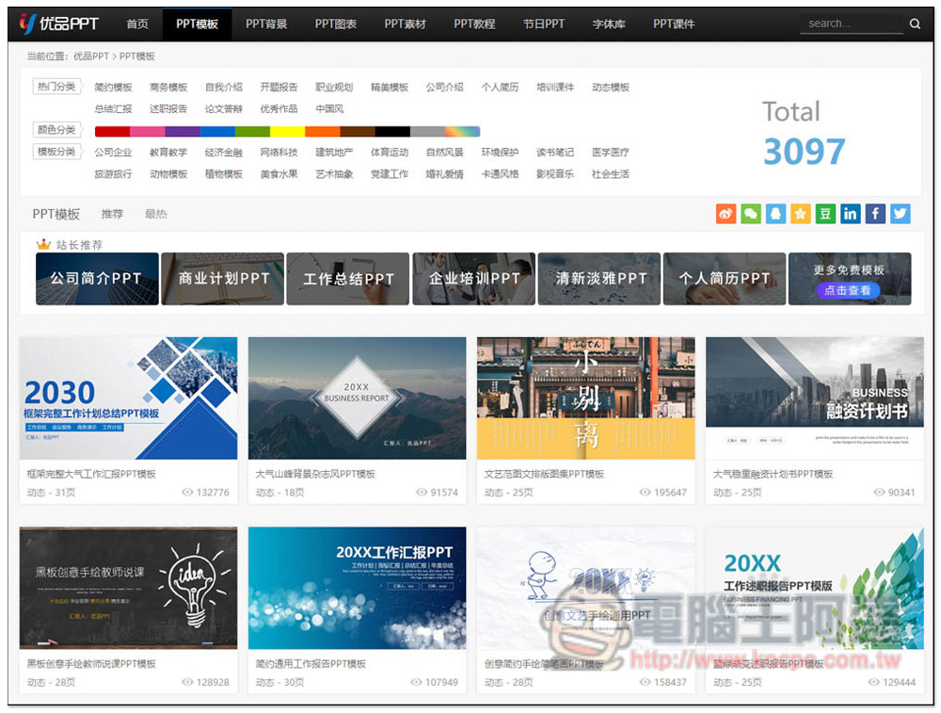Screen dimensions: 941x713
Task: Select the yellow color filter
Action: [x=287, y=132]
